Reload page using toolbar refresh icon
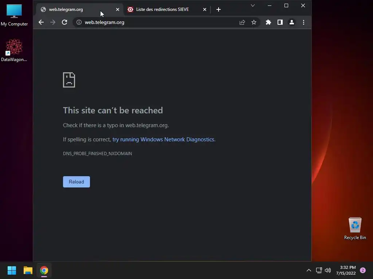The width and height of the screenshot is (373, 279). [x=64, y=22]
